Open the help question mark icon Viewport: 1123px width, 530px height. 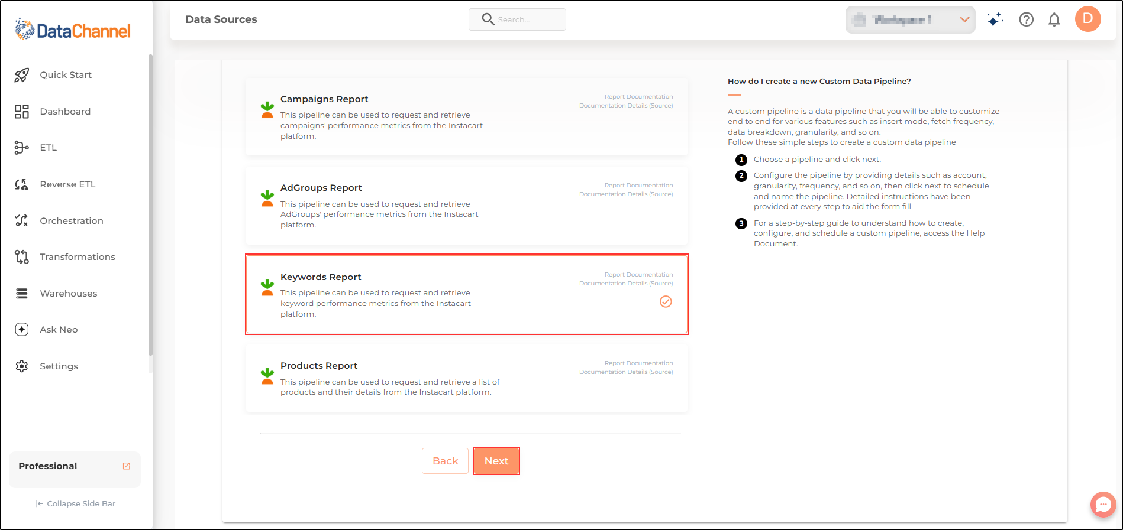pyautogui.click(x=1027, y=19)
